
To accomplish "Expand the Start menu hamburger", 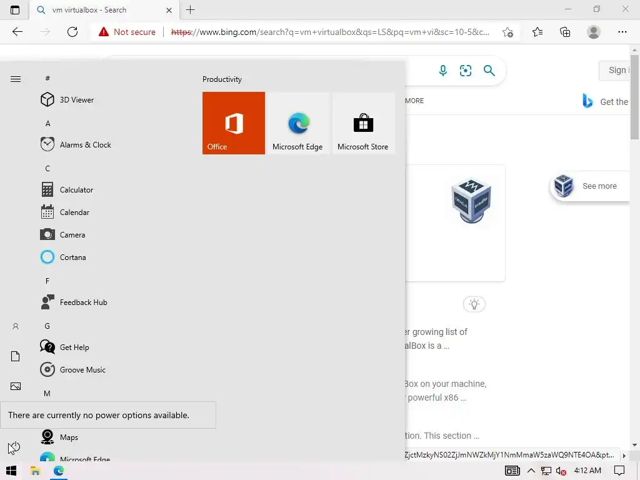I will pos(16,79).
